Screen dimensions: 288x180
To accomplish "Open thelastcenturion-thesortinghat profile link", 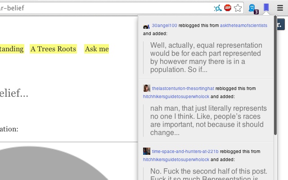I will tap(183, 88).
